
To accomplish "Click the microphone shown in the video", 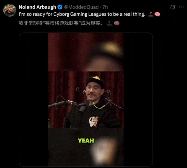I will click(x=83, y=107).
